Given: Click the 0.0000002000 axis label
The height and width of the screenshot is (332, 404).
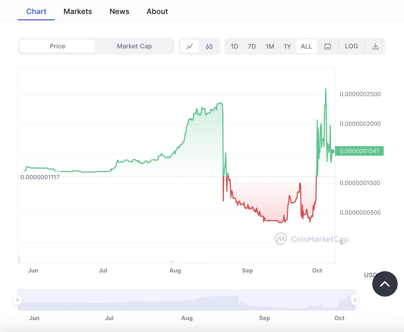Looking at the screenshot, I should coord(360,124).
